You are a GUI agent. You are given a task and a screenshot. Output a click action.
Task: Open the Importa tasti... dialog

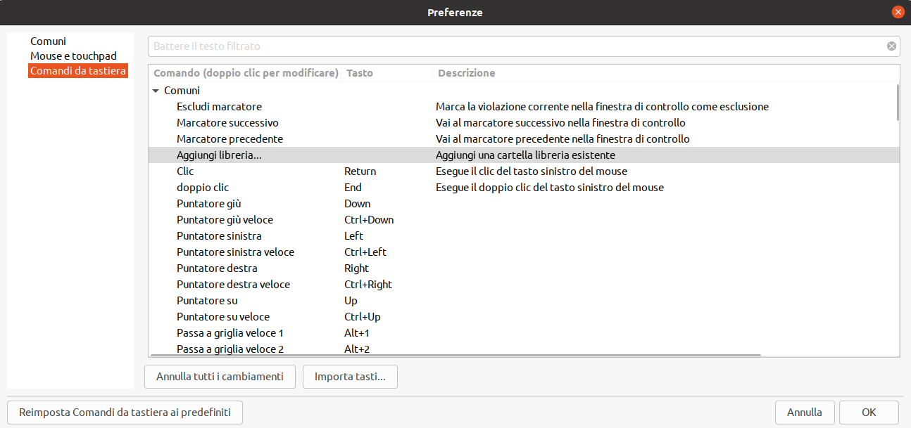pos(350,377)
